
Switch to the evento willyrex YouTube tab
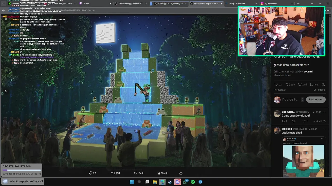[x=60, y=4]
